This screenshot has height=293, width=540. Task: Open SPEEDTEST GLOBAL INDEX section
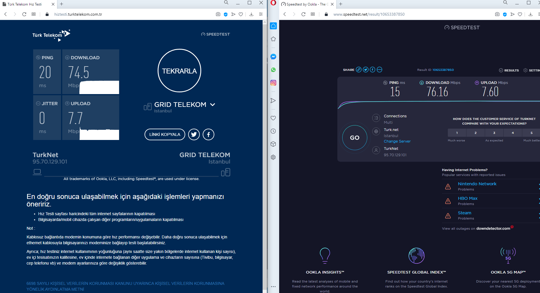point(416,272)
